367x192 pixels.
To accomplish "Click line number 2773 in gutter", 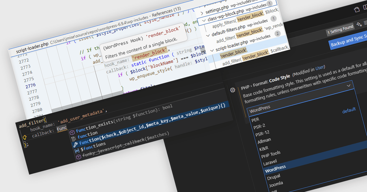I will (x=25, y=67).
